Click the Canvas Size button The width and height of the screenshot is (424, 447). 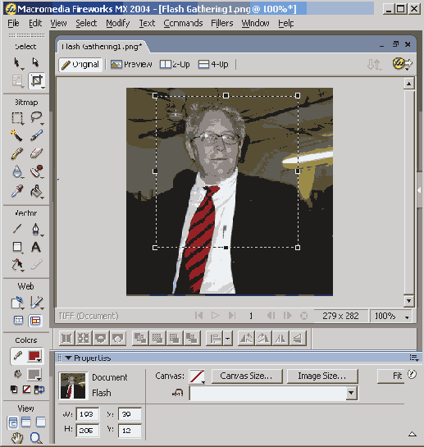(247, 376)
